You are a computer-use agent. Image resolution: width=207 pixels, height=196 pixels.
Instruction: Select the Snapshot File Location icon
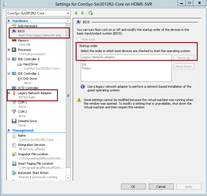click(14, 154)
